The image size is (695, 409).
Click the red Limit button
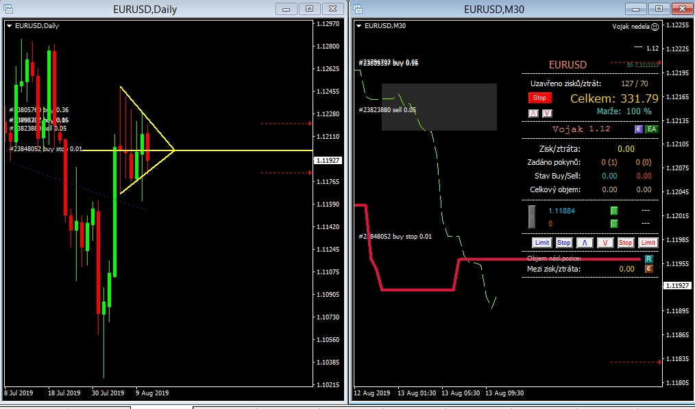[x=648, y=242]
